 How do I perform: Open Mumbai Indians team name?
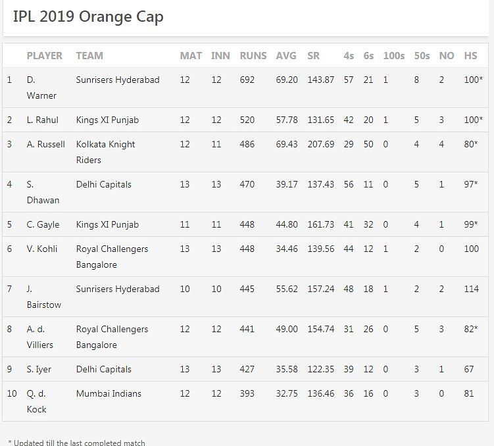click(x=108, y=393)
